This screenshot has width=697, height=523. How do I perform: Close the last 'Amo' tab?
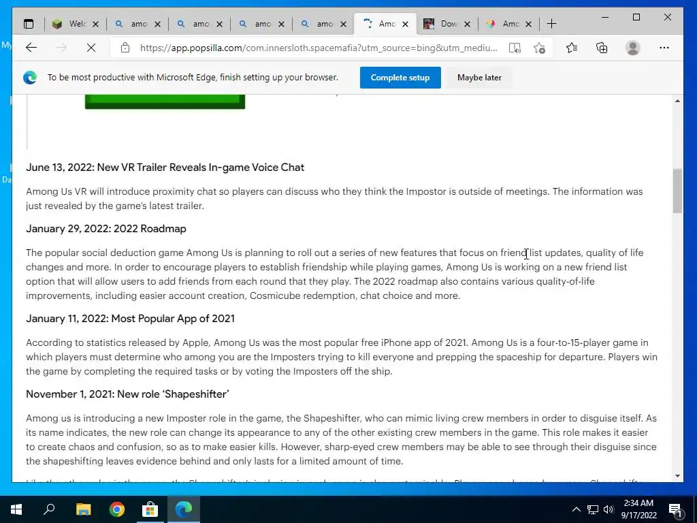tap(528, 24)
